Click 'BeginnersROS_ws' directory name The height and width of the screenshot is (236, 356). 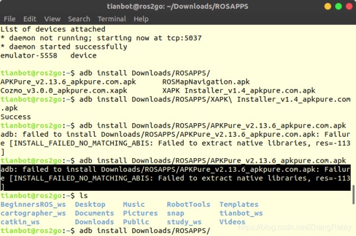(33, 204)
